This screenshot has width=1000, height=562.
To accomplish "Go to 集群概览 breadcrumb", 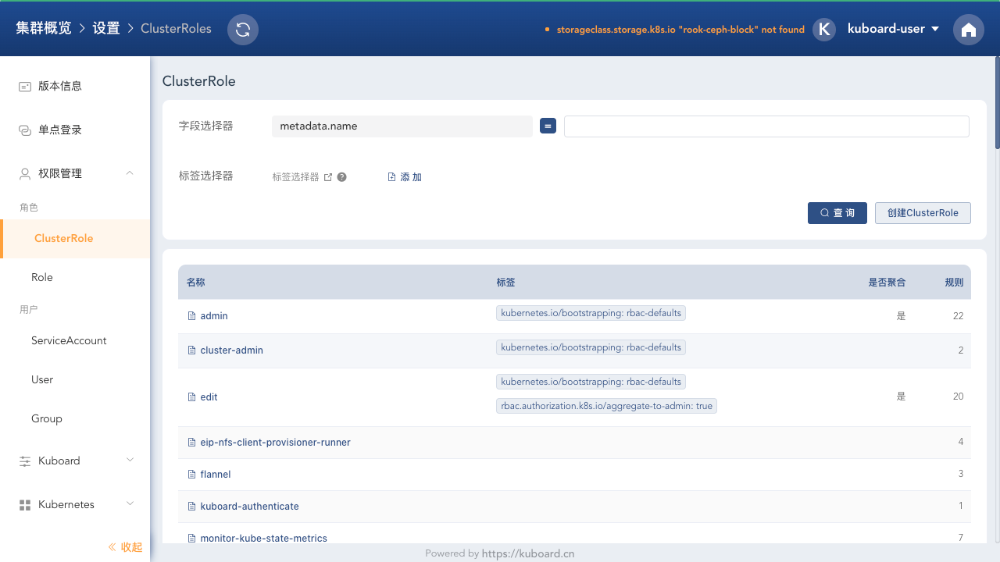I will [x=44, y=28].
